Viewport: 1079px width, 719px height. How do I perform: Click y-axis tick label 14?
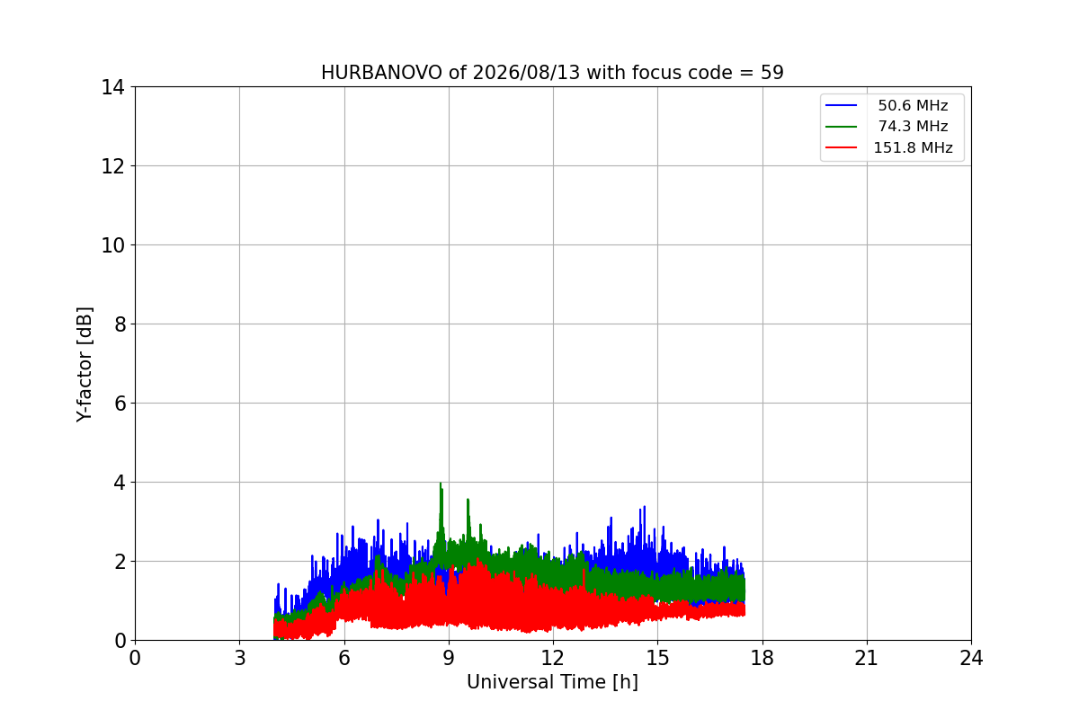[113, 87]
